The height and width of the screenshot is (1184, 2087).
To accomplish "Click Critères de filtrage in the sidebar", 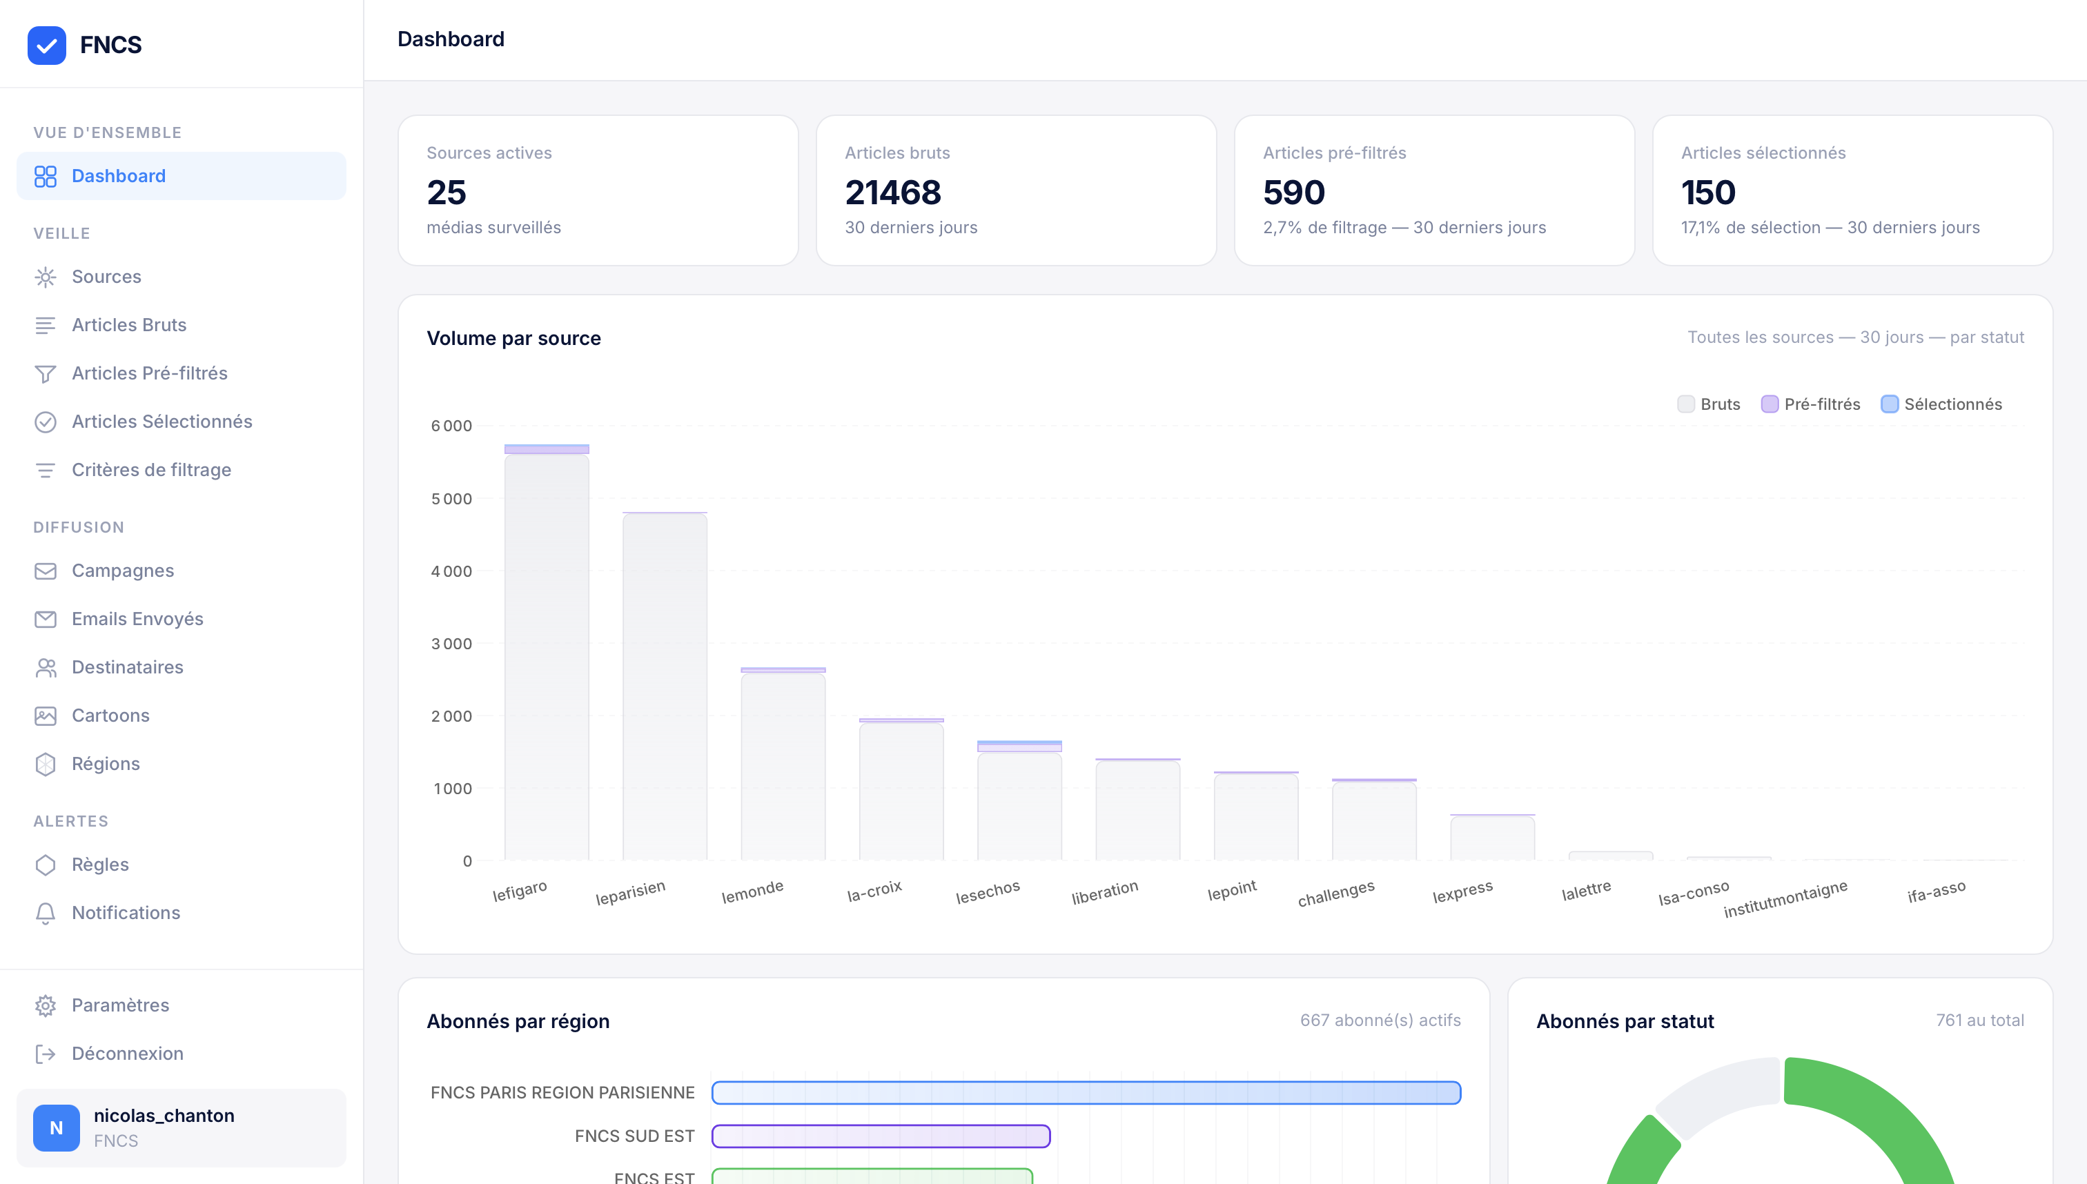I will tap(152, 469).
